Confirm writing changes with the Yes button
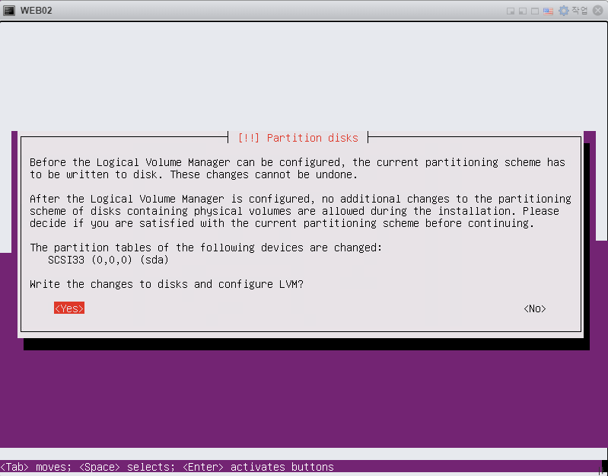The width and height of the screenshot is (608, 476). pos(69,308)
